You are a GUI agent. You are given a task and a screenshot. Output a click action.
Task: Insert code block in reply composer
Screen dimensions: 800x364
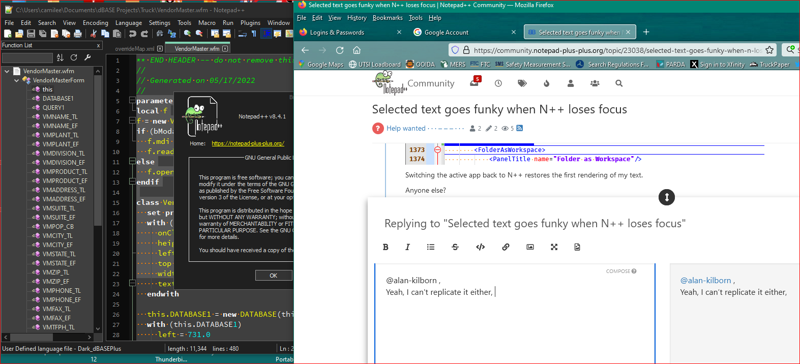pos(480,247)
